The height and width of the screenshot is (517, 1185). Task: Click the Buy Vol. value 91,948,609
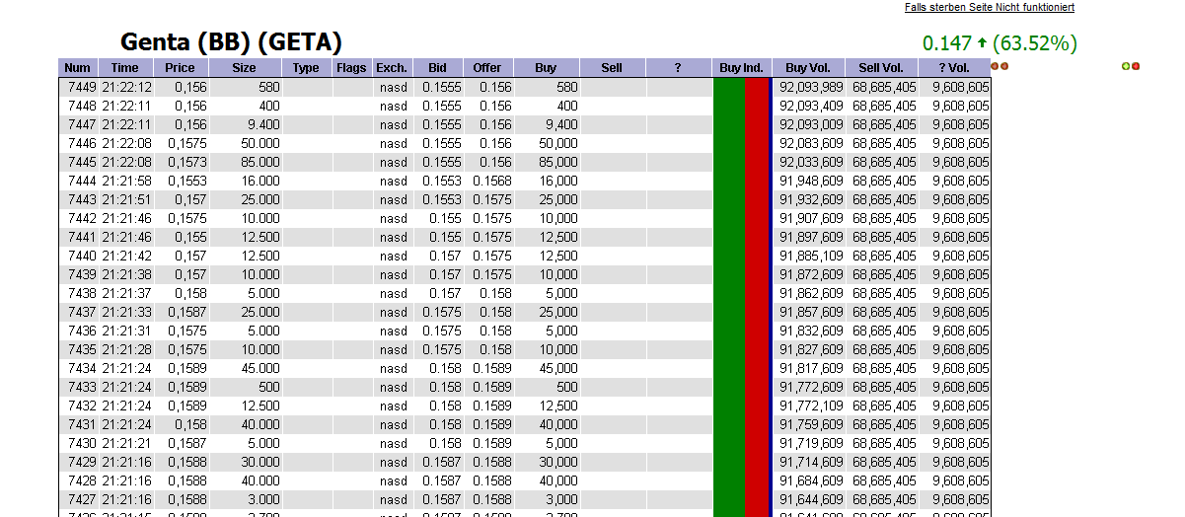click(x=811, y=181)
